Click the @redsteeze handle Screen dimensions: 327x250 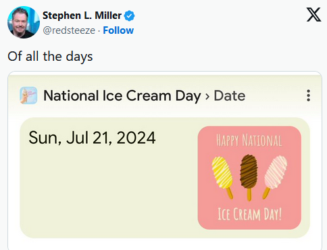[x=69, y=30]
